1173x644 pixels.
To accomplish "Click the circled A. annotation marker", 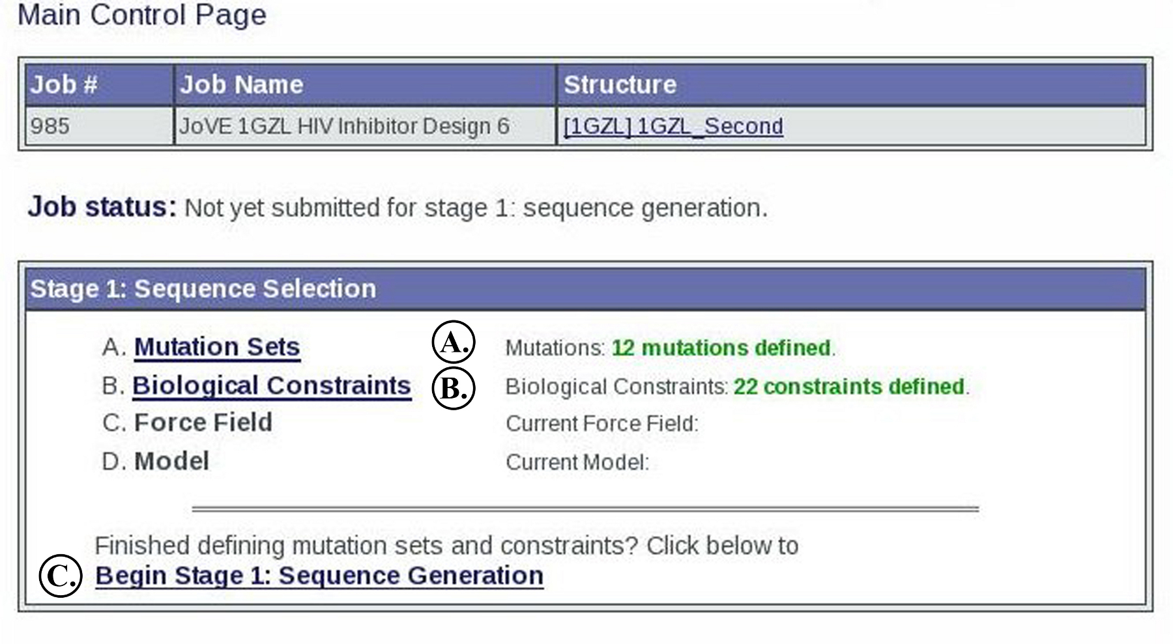I will pos(454,343).
